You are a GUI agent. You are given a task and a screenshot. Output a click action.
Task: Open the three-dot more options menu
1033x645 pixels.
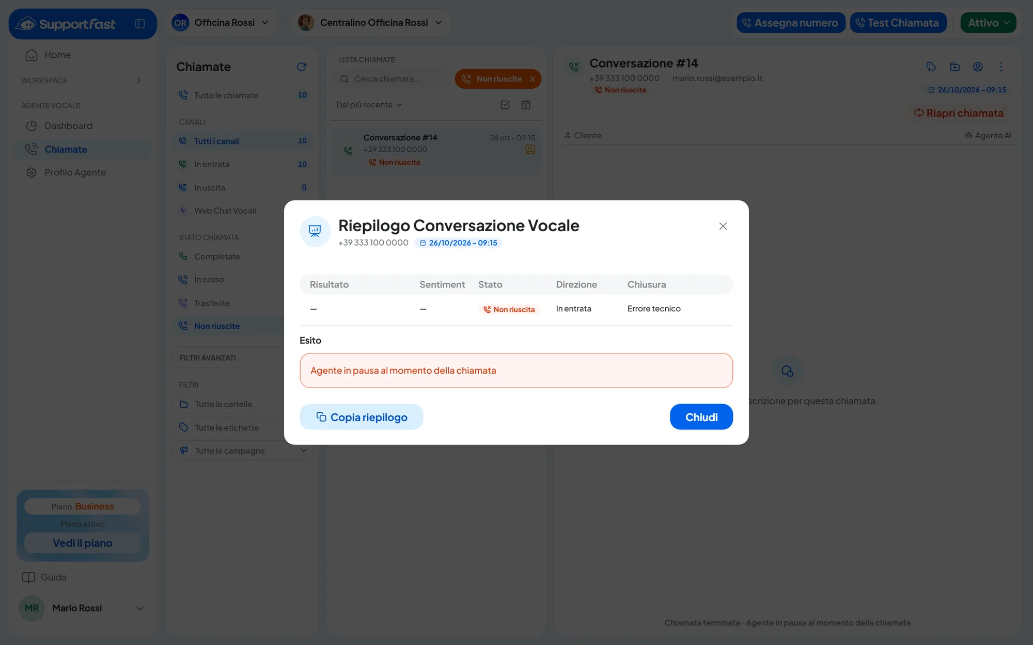1001,67
